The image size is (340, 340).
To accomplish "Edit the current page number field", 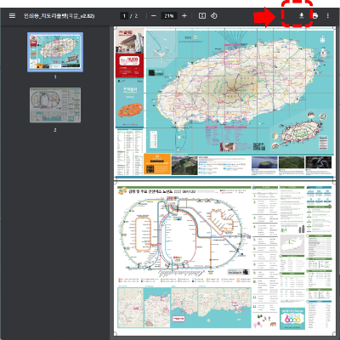I will pos(124,16).
